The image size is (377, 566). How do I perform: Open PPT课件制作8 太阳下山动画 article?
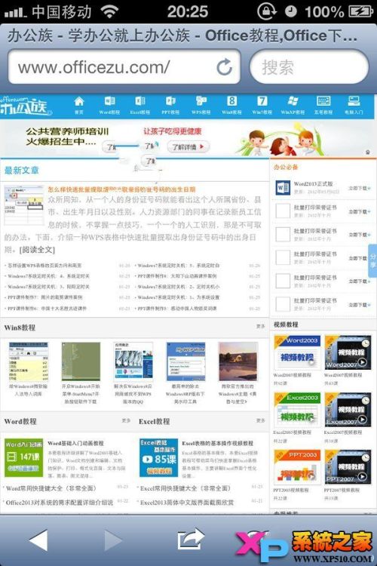(177, 275)
